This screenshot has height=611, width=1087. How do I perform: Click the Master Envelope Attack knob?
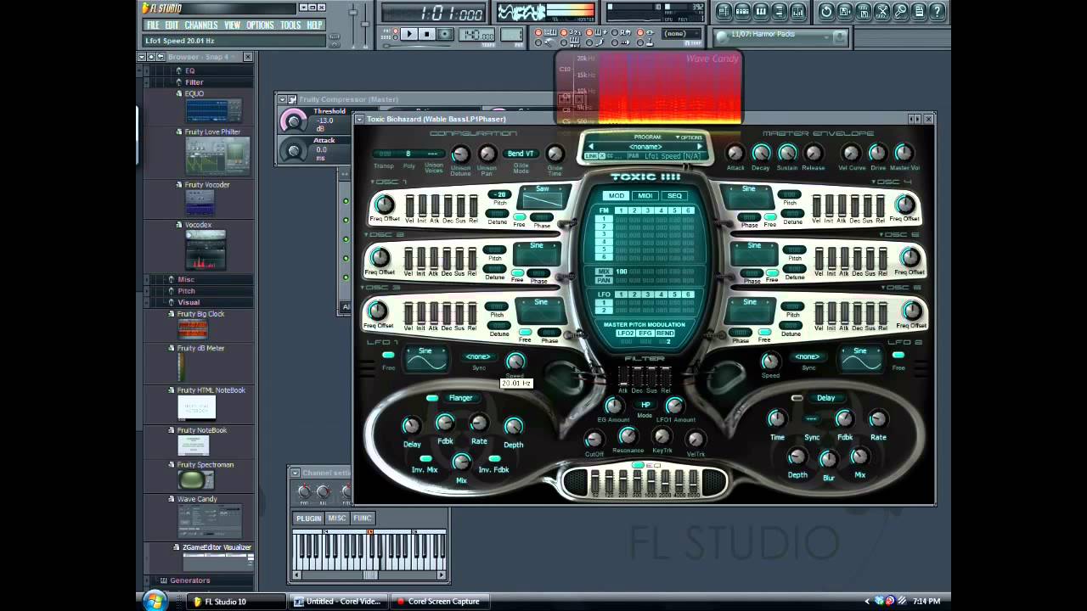pos(735,154)
